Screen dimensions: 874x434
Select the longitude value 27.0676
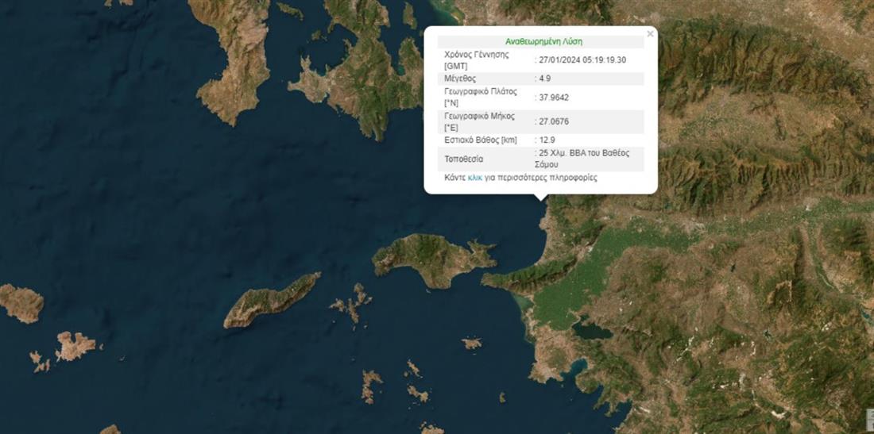(x=554, y=121)
